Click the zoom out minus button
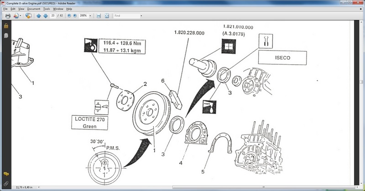The height and width of the screenshot is (191, 365). coord(69,15)
